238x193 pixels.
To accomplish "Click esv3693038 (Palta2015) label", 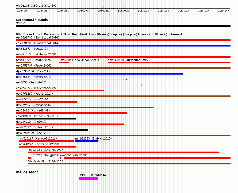I will click(x=45, y=161).
